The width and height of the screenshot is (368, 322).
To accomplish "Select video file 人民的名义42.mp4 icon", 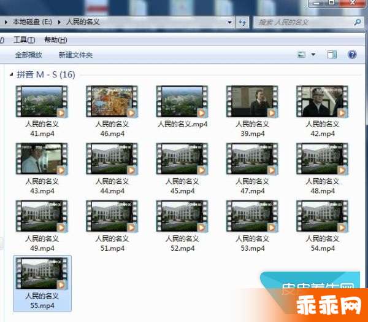I will point(322,101).
